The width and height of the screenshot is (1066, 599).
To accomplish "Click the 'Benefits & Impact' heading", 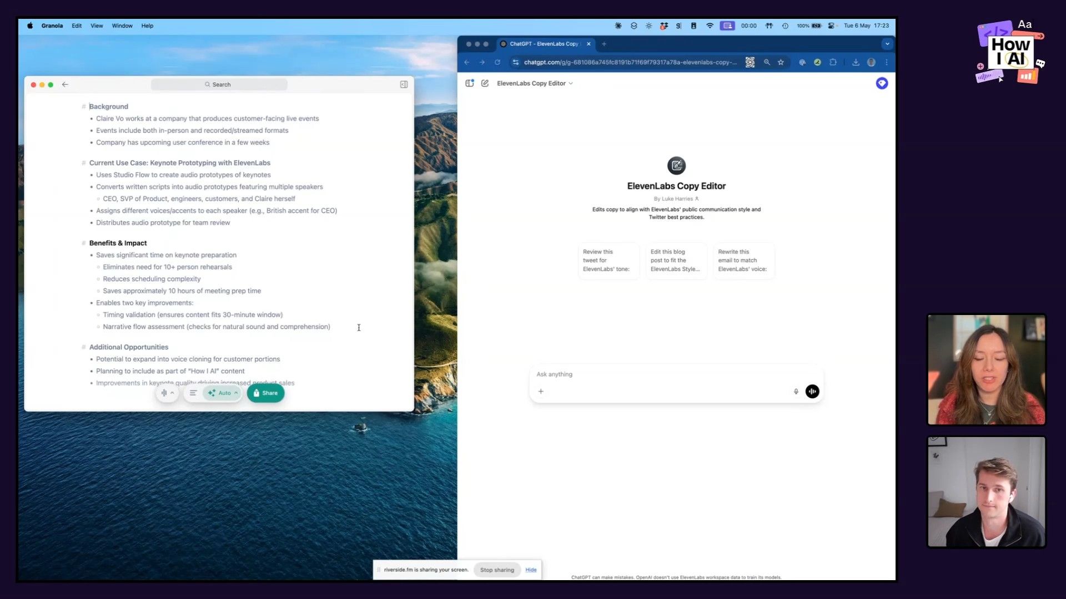I will pos(118,243).
